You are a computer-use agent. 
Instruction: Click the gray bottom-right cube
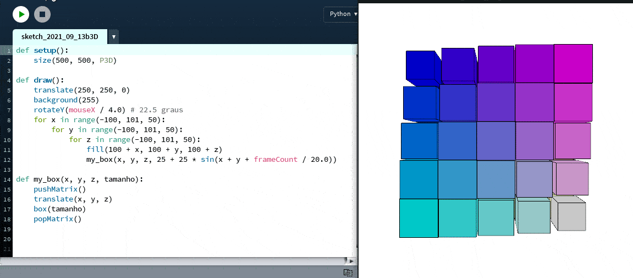coord(571,216)
